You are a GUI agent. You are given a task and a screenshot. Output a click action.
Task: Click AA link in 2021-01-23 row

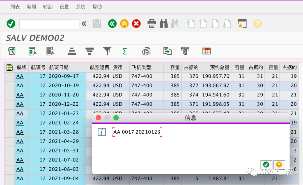pyautogui.click(x=20, y=114)
